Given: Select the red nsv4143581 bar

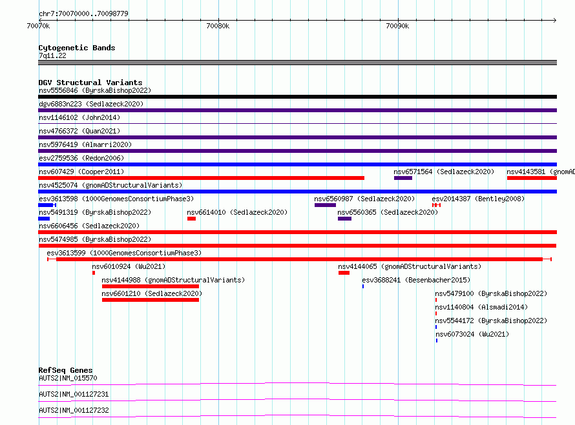Looking at the screenshot, I should pos(532,178).
